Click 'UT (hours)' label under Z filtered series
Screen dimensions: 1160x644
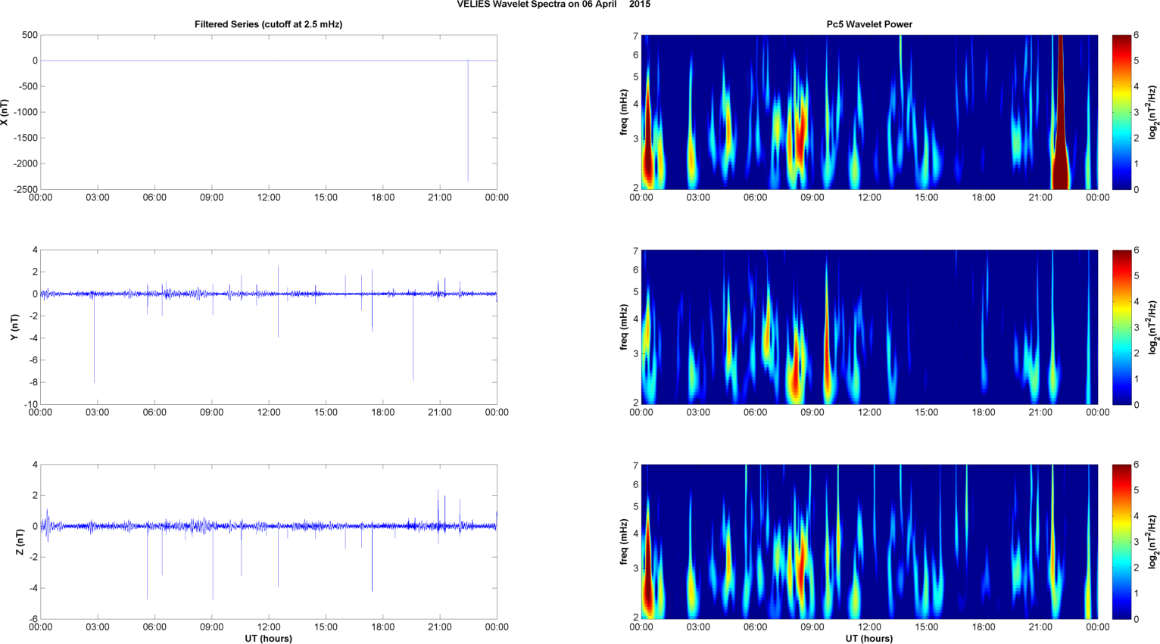tap(268, 638)
